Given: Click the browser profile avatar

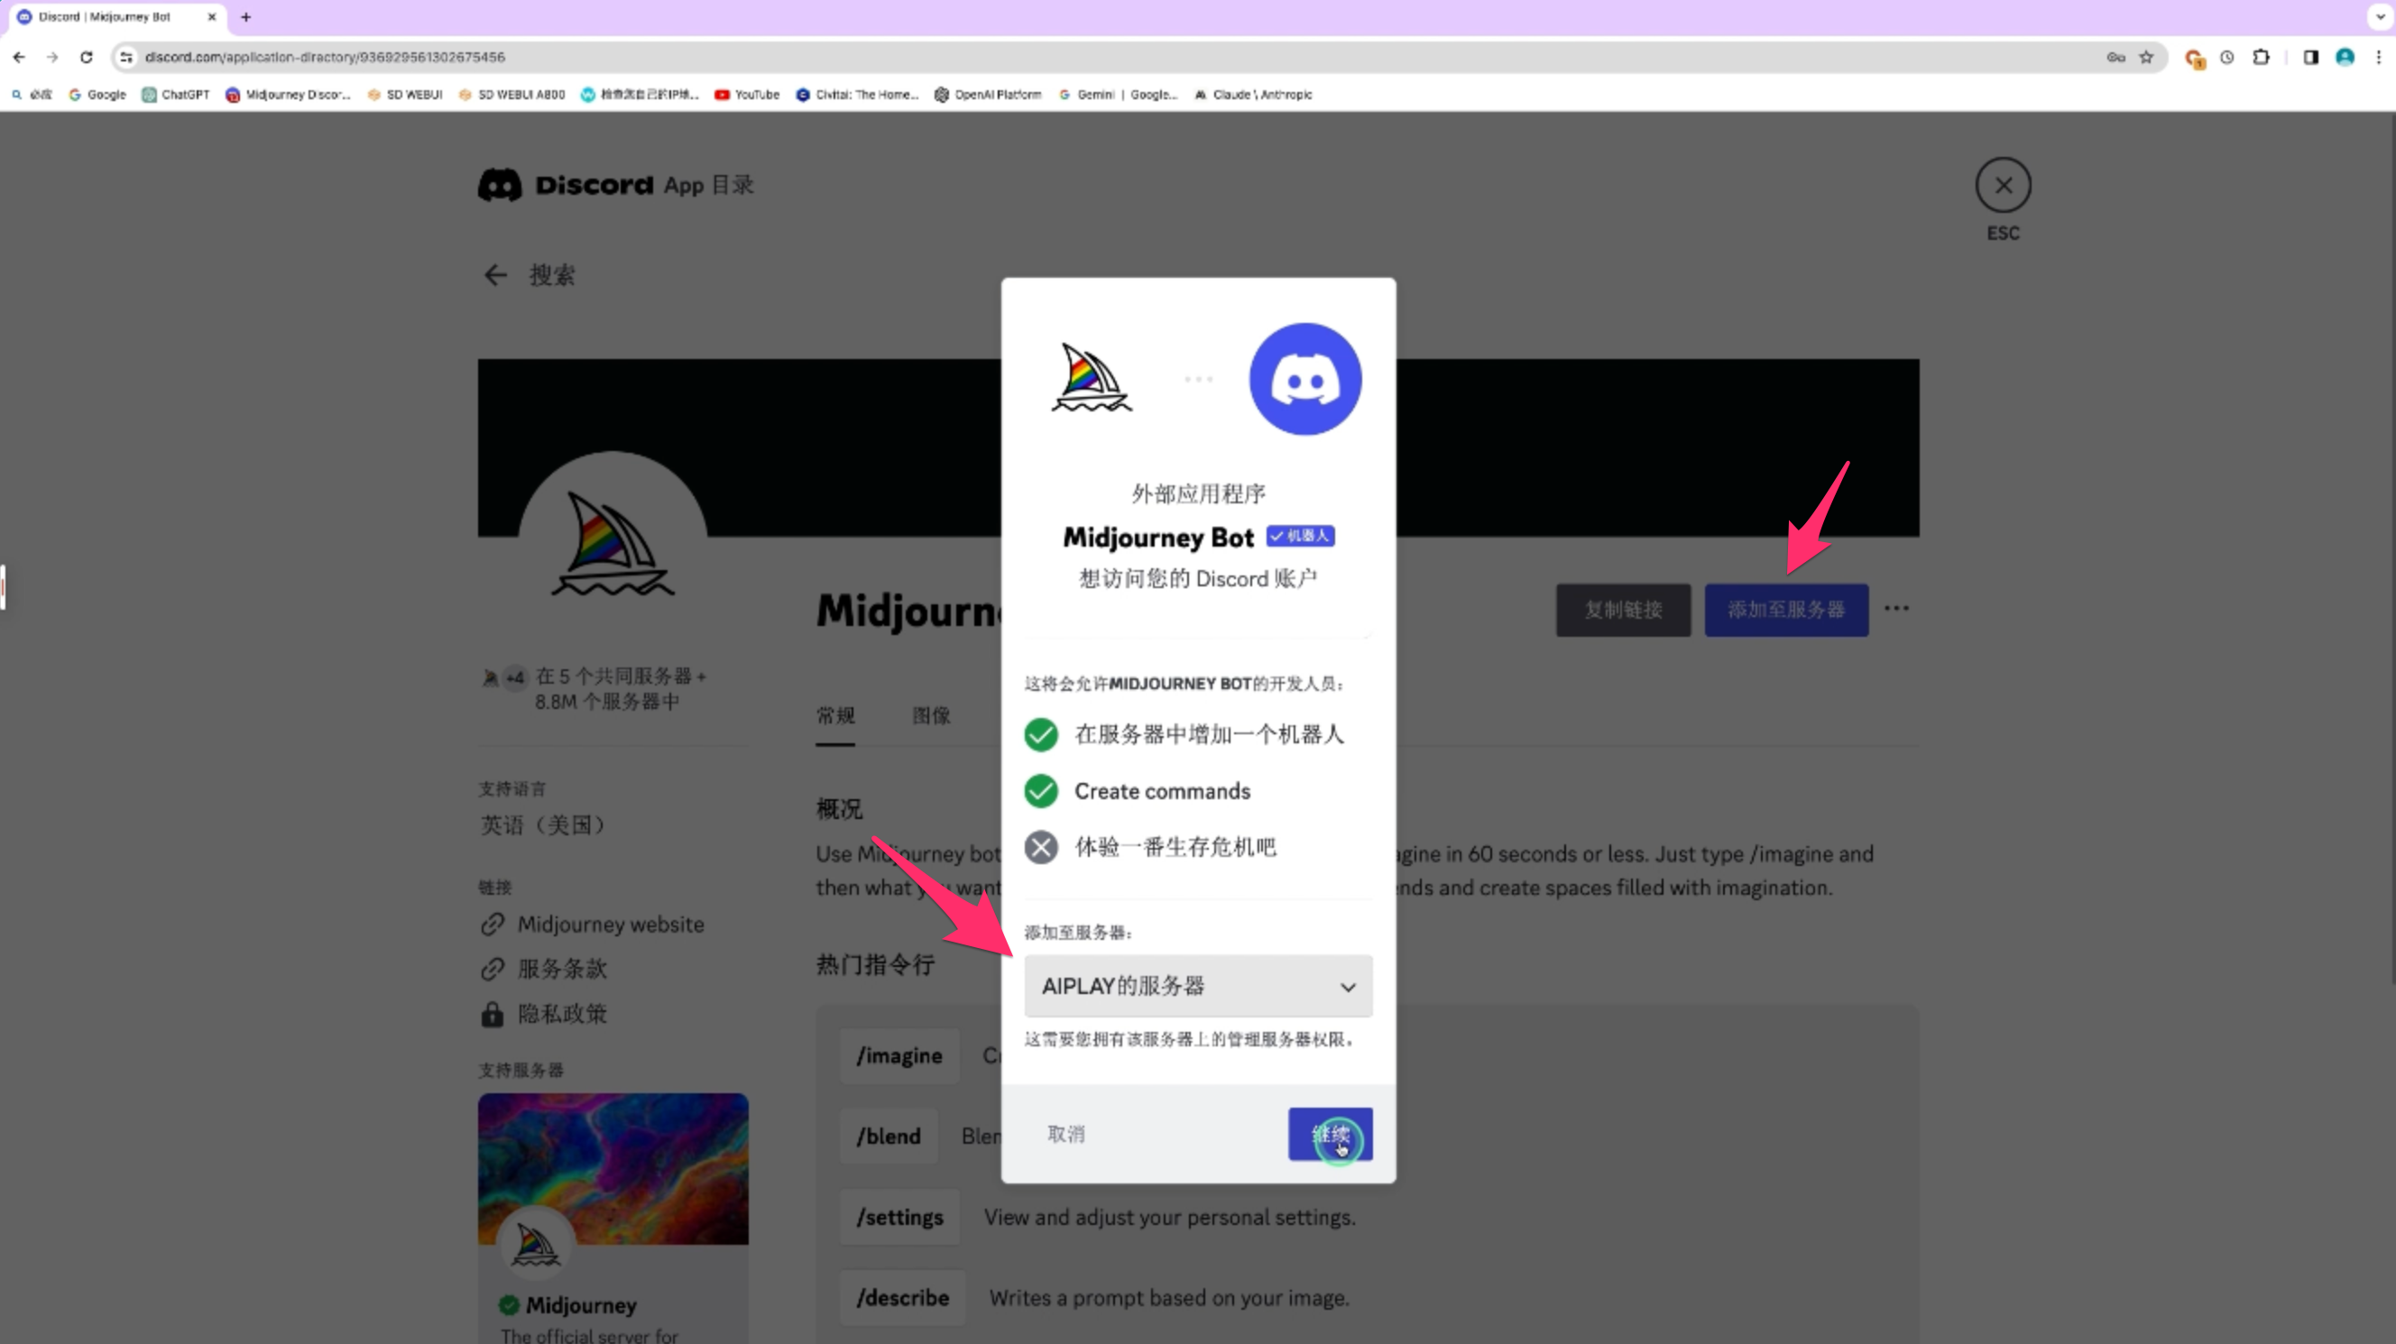Looking at the screenshot, I should coord(2345,57).
